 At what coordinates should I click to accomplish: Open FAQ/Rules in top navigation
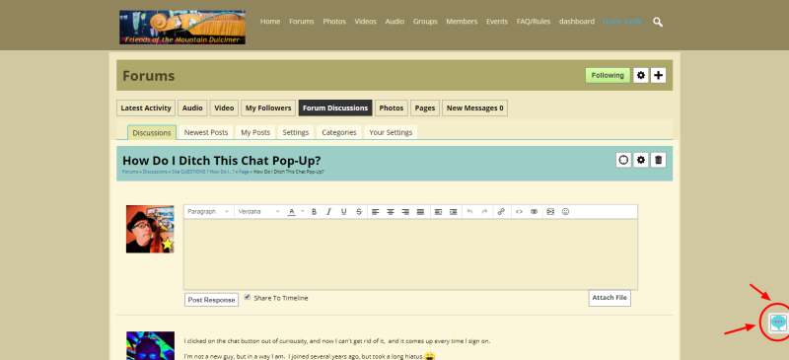[x=534, y=22]
